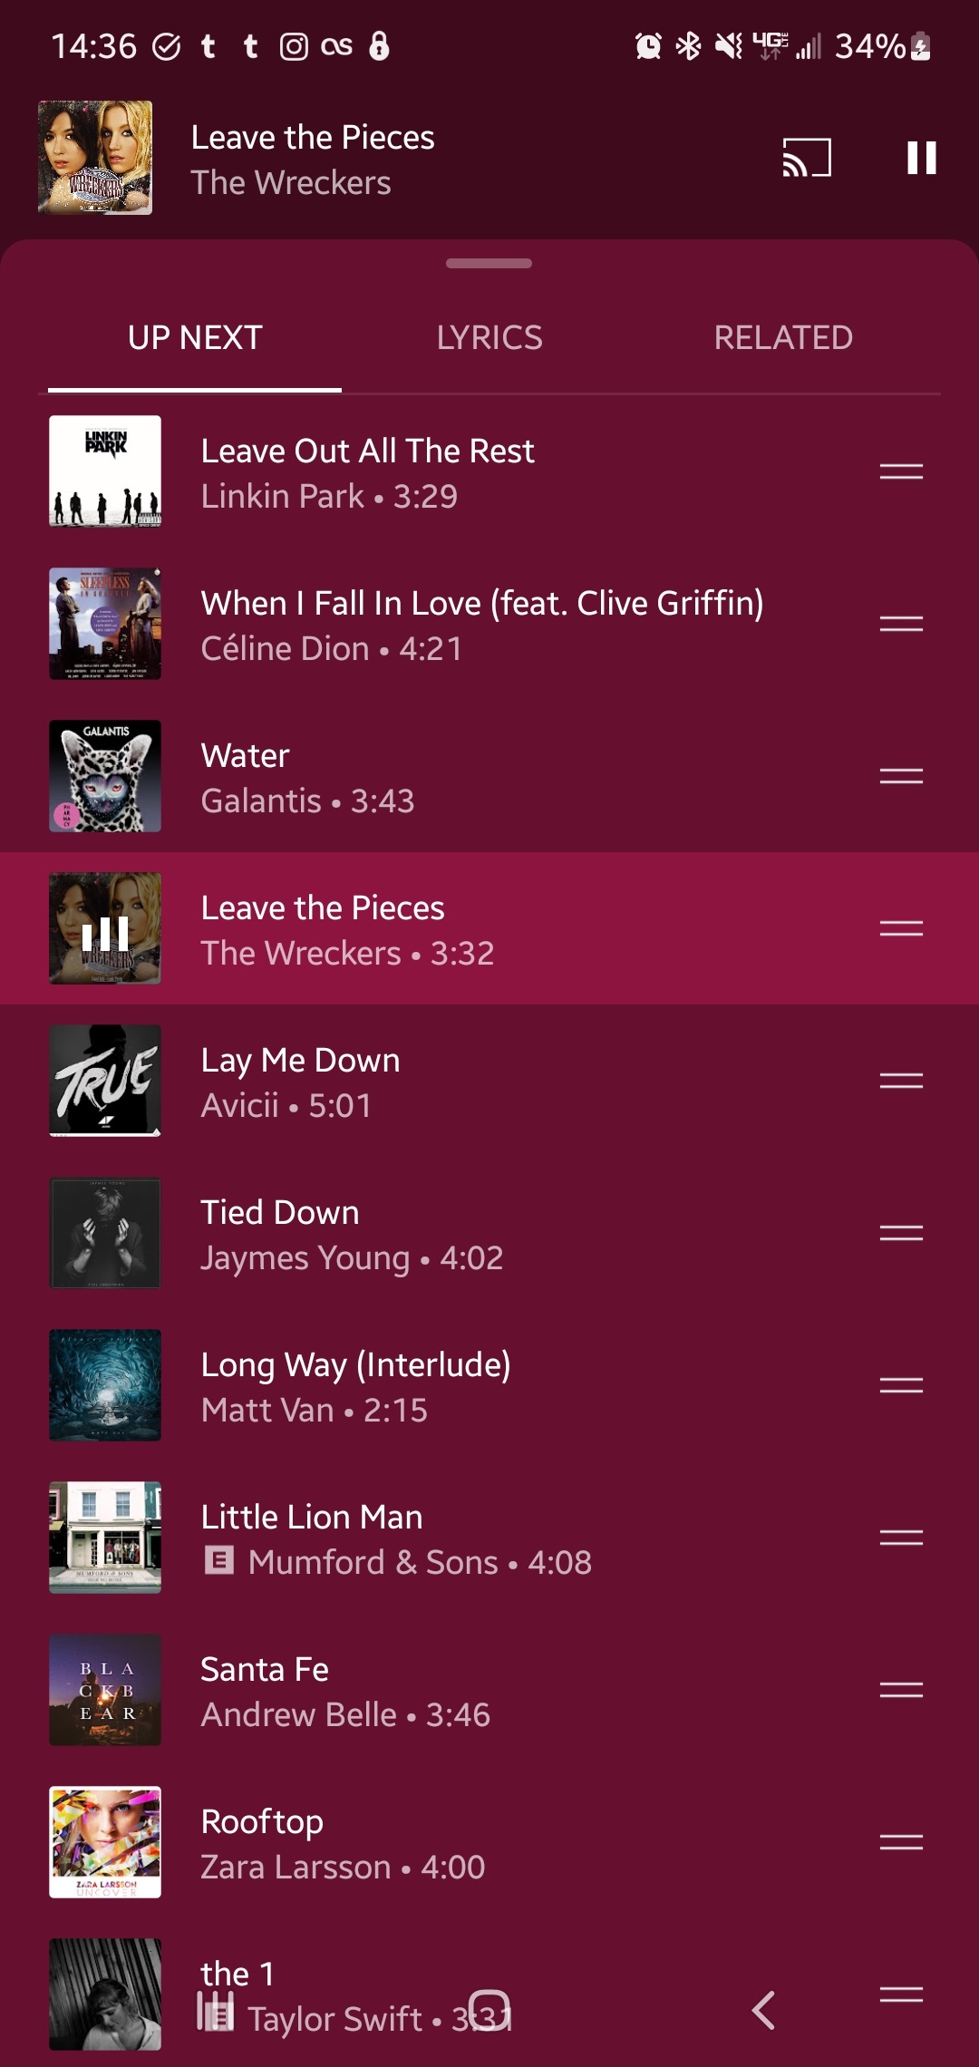Switch to the LYRICS tab
The width and height of the screenshot is (979, 2067).
pos(489,338)
